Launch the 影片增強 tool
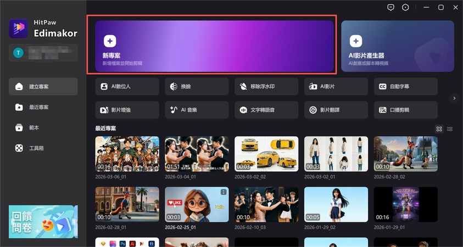 [x=127, y=110]
